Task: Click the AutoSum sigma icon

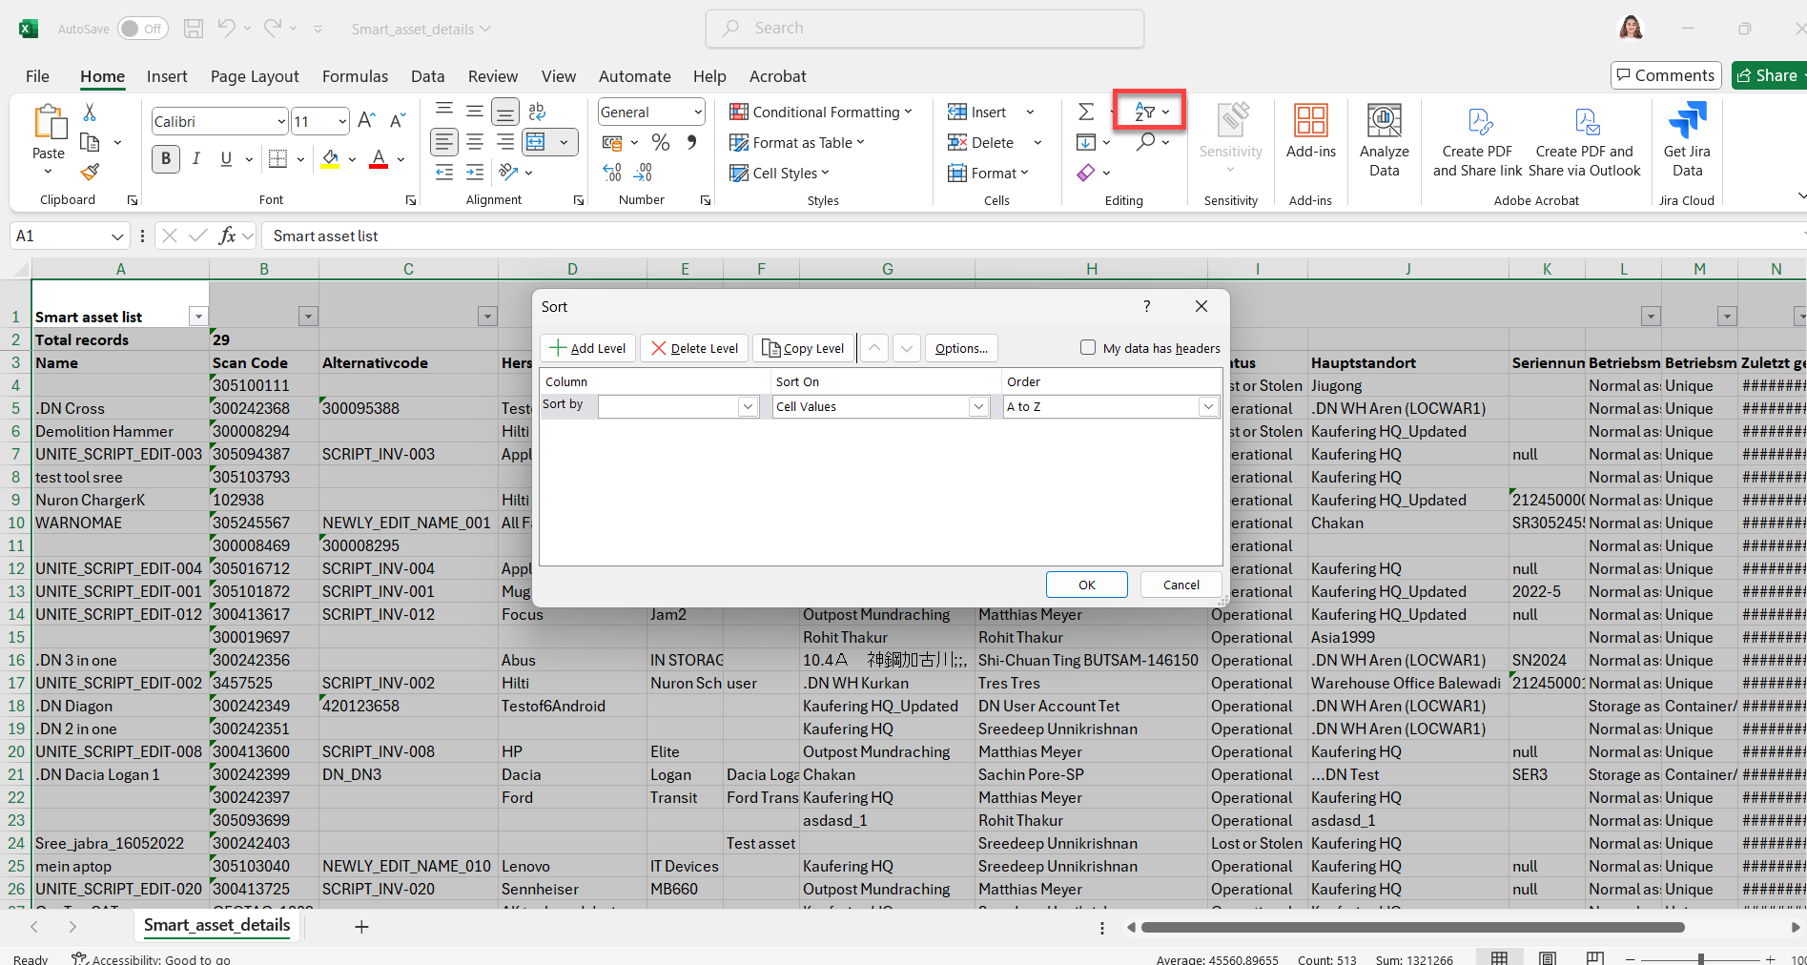Action: [1085, 113]
